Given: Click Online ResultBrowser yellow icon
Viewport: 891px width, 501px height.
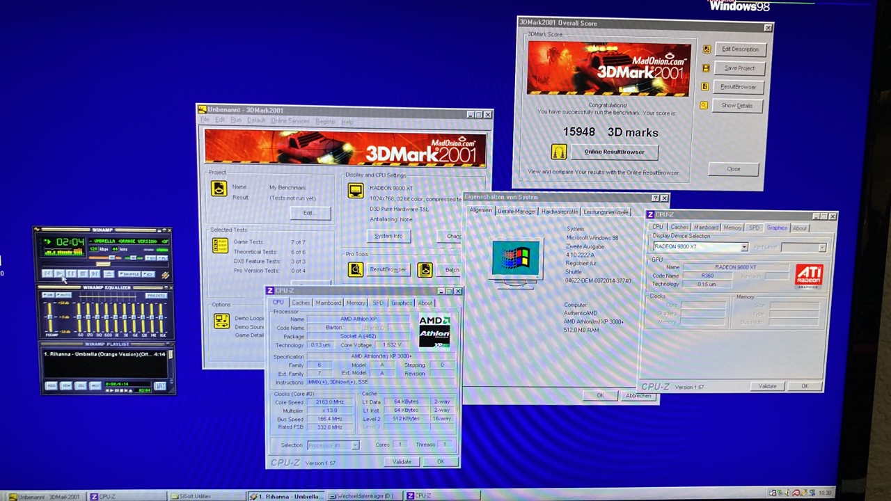Looking at the screenshot, I should [559, 152].
